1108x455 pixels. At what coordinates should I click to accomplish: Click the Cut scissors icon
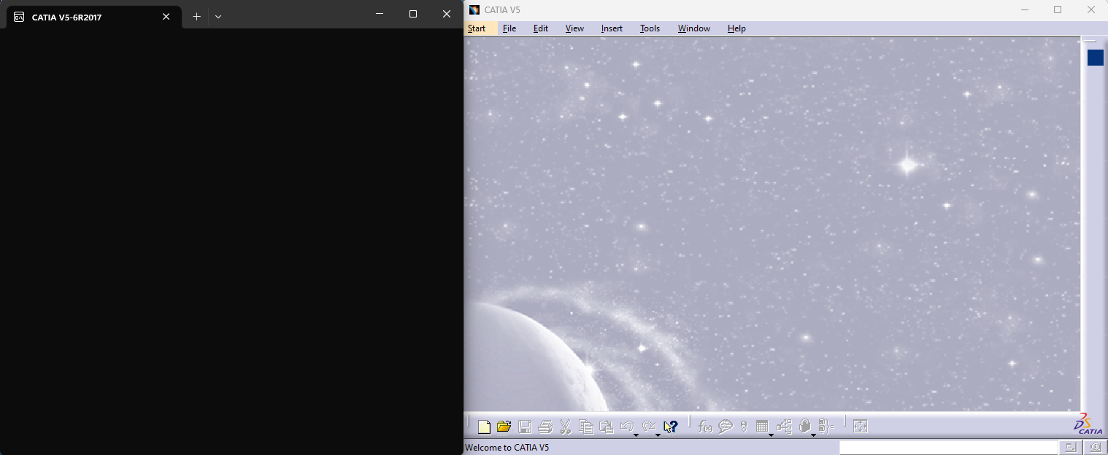click(565, 427)
